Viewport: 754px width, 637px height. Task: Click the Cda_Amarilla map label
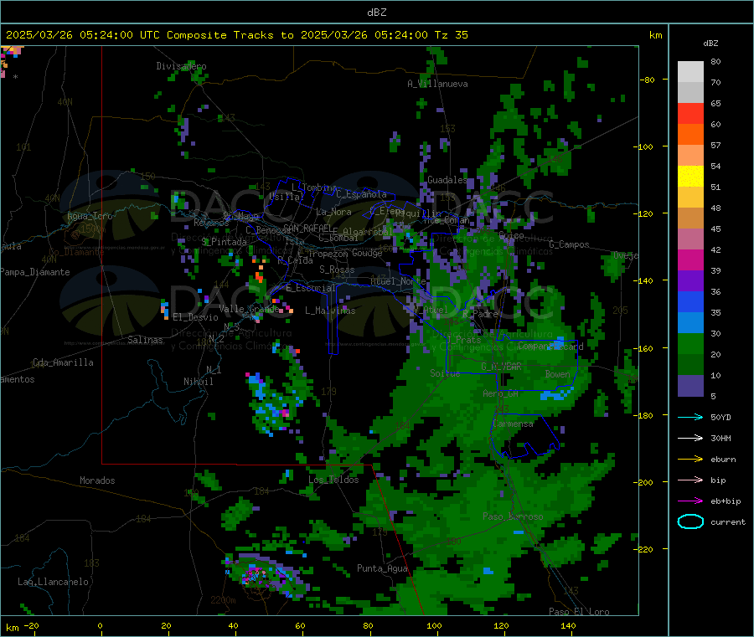coord(63,362)
